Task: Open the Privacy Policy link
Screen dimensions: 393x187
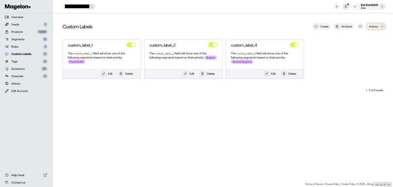Action: (332, 184)
